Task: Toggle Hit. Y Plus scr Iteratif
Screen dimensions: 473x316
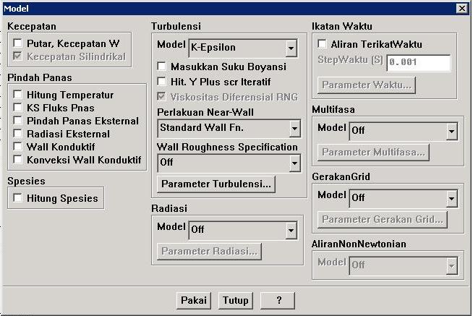Action: pos(162,82)
